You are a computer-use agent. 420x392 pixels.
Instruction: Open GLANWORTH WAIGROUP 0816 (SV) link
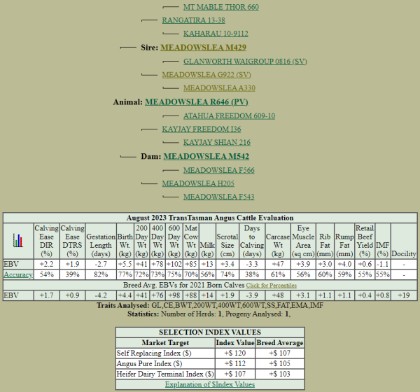tap(245, 62)
